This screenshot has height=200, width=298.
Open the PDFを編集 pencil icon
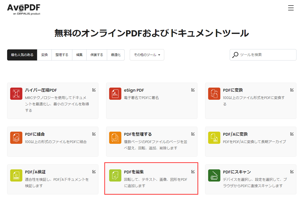pos(115,175)
